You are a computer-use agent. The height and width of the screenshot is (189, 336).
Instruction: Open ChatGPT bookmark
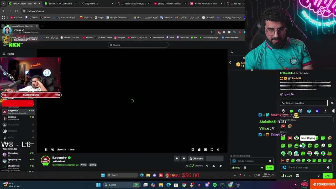tap(208, 18)
